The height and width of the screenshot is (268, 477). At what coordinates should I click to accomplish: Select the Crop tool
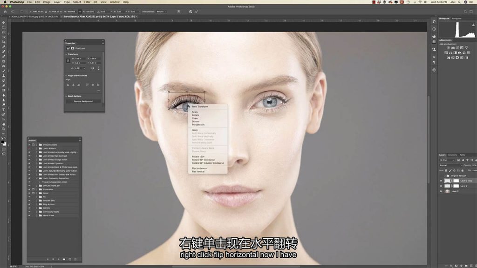point(4,42)
